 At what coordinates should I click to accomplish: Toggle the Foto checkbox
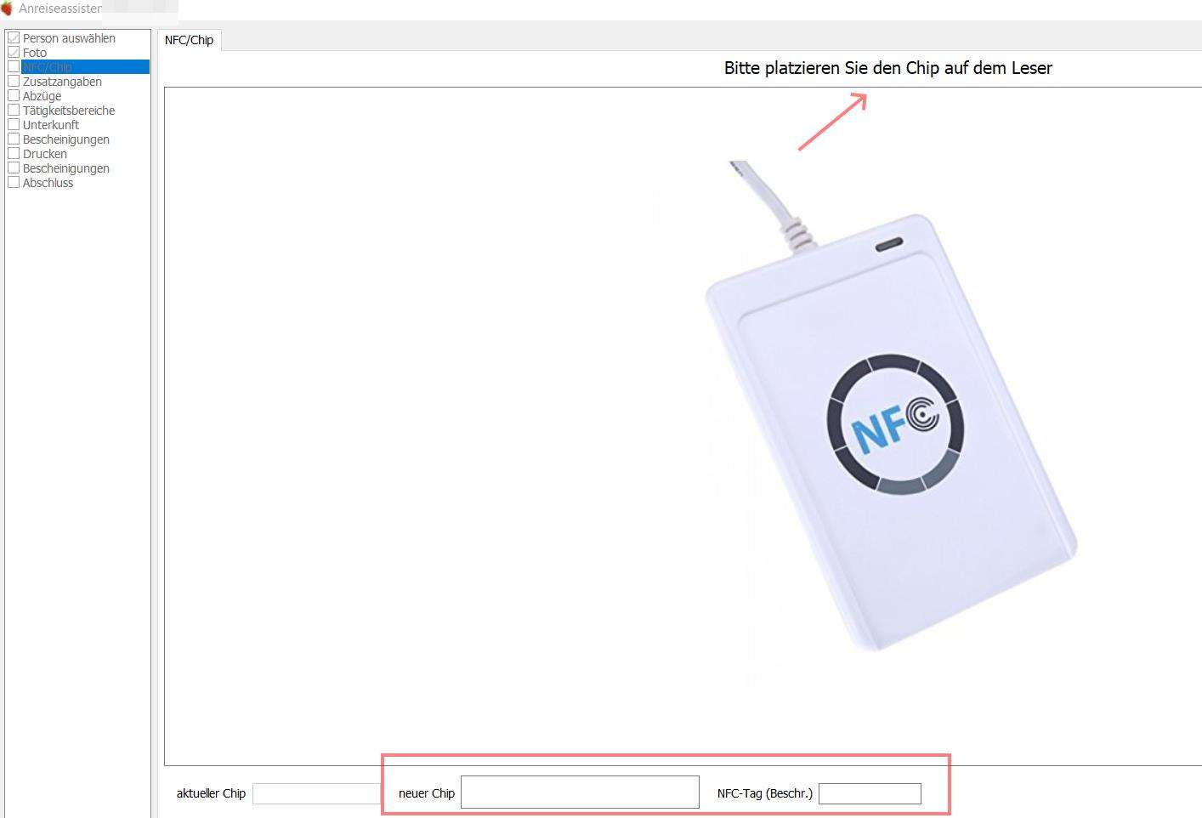14,53
